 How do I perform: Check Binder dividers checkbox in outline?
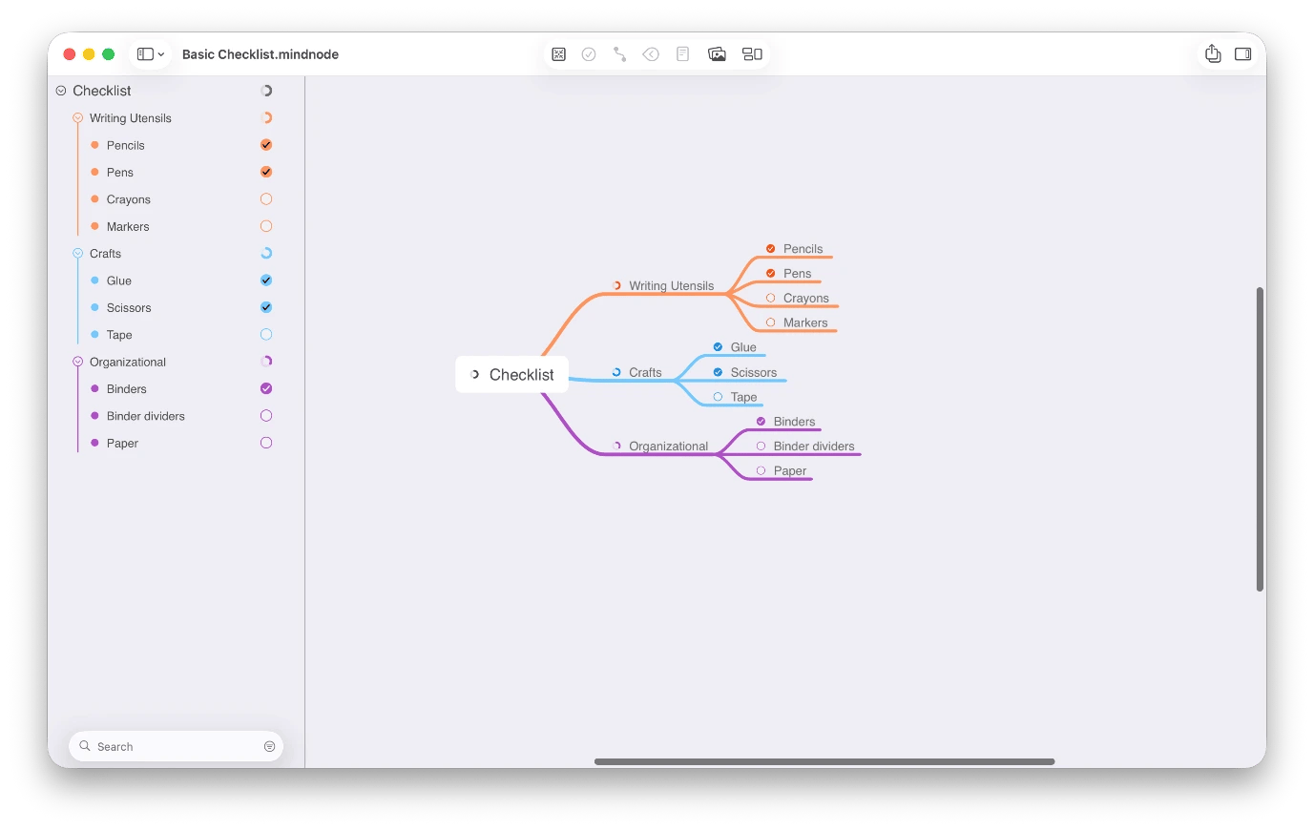[266, 416]
